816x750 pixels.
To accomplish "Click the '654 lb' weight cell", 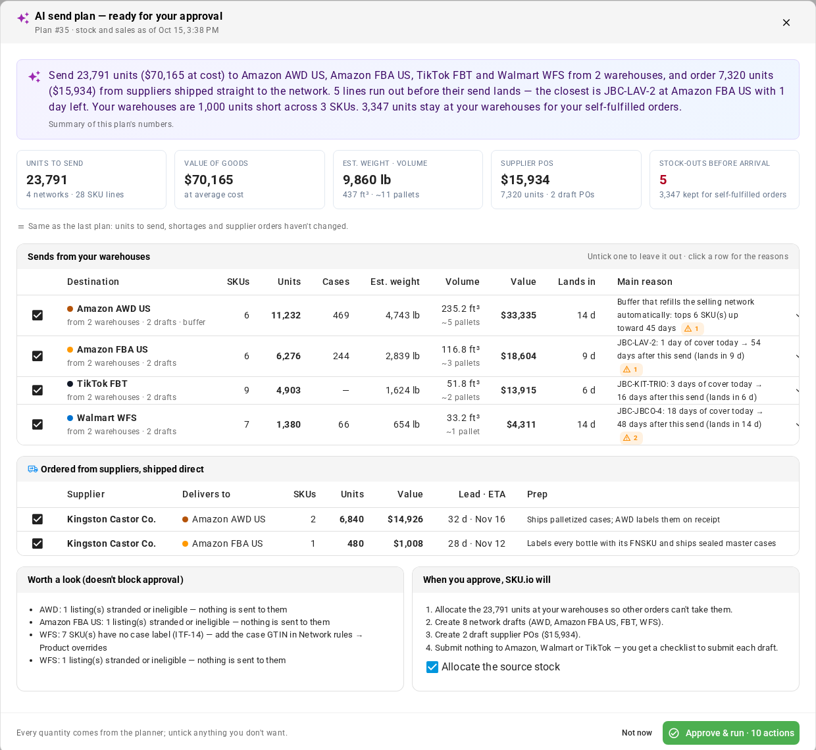I will coord(407,424).
